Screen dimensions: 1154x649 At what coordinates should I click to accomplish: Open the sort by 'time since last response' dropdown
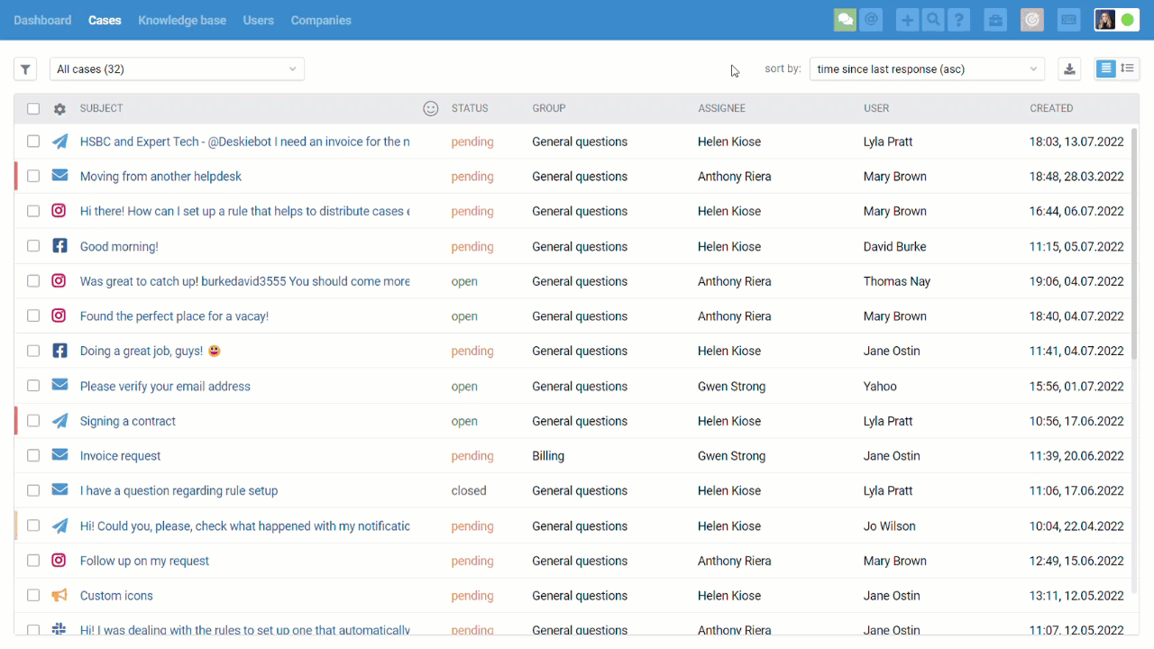click(x=926, y=69)
